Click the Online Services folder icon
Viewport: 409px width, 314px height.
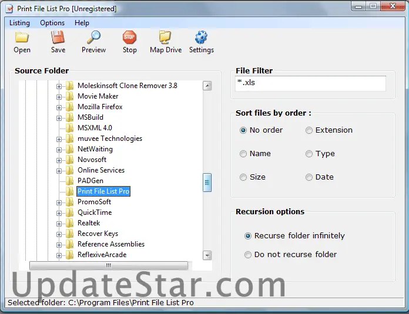[69, 170]
